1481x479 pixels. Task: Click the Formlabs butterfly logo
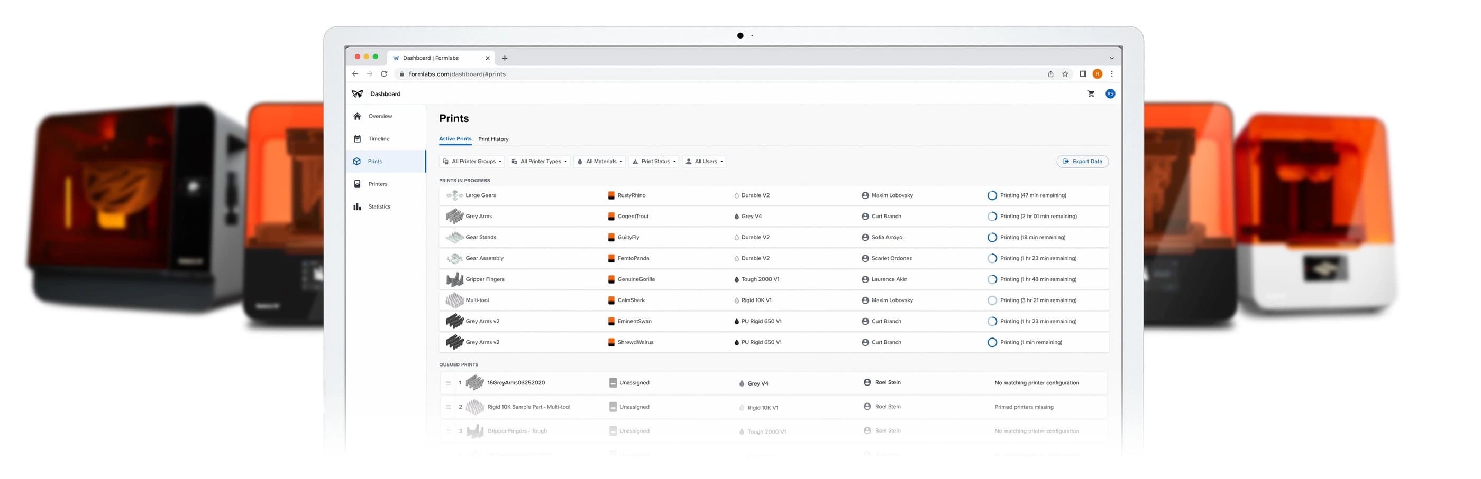click(x=357, y=93)
